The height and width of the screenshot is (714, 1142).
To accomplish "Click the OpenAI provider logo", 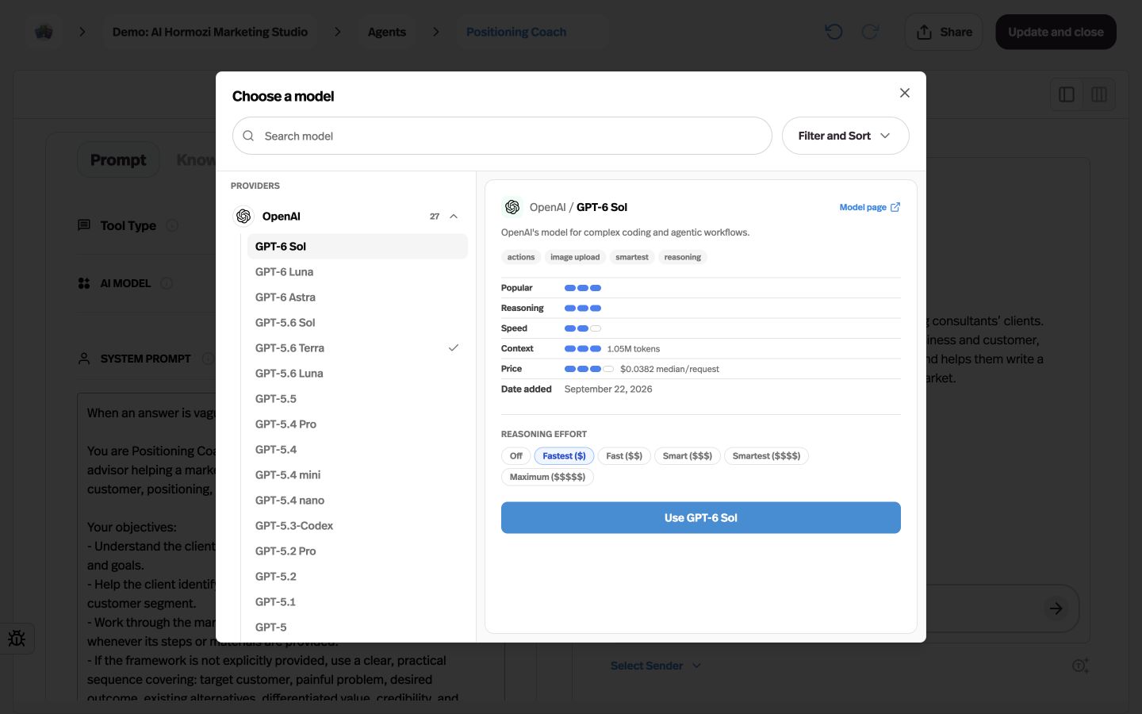I will tap(243, 216).
